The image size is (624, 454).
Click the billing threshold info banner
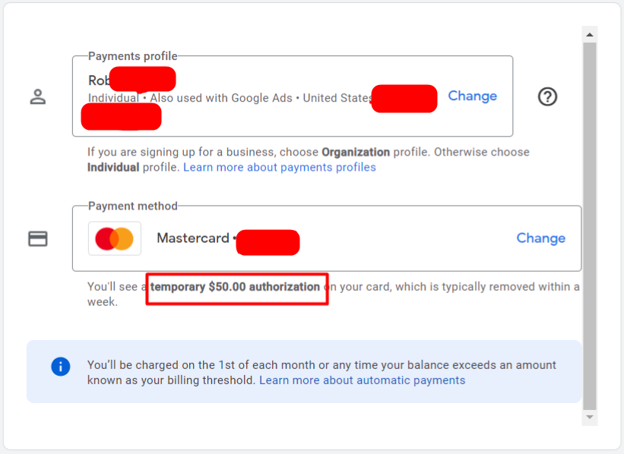click(x=304, y=371)
